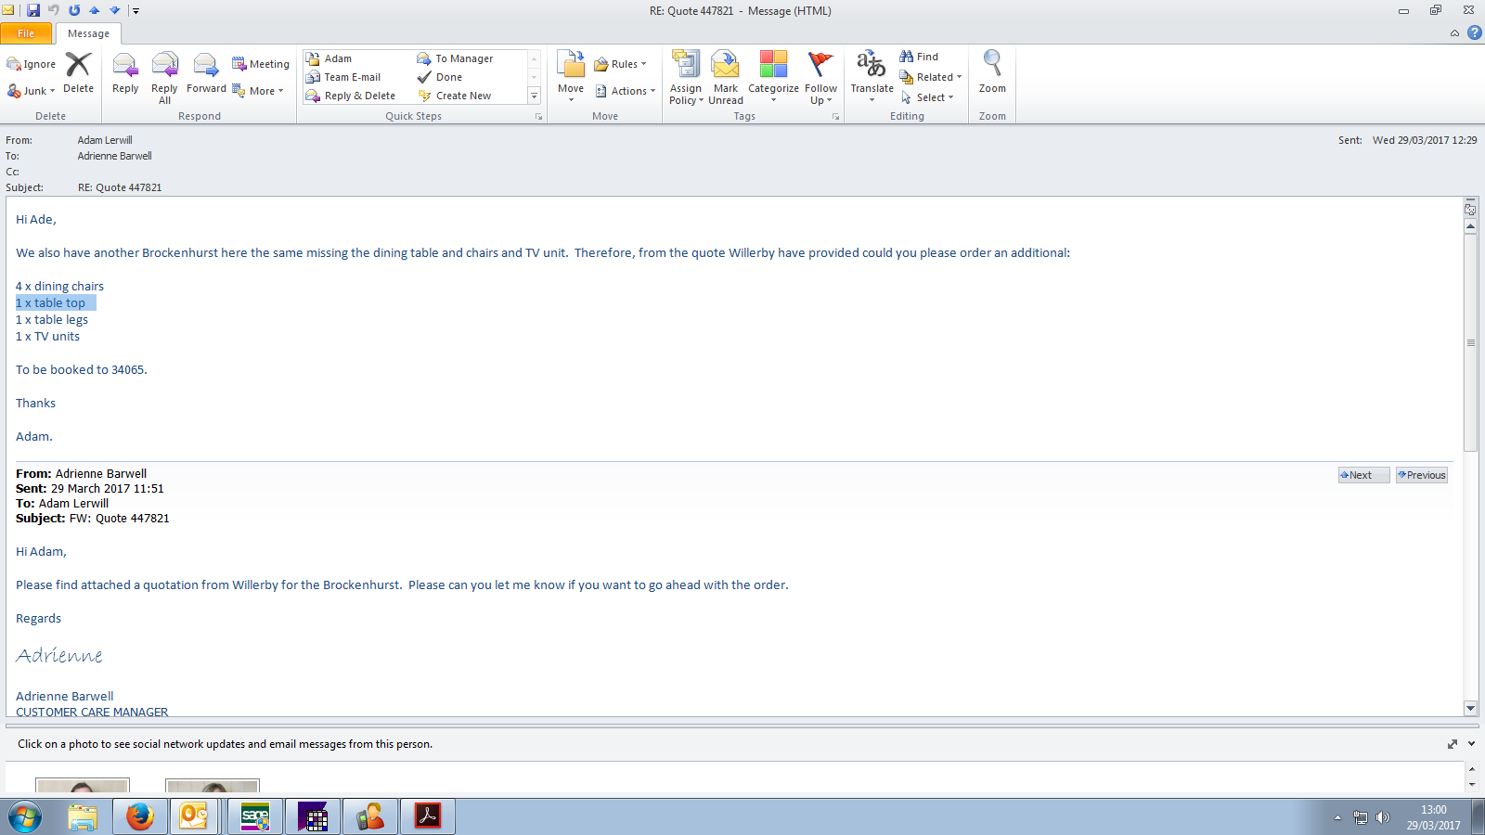Open Firefox from the taskbar
1485x835 pixels.
pyautogui.click(x=140, y=816)
